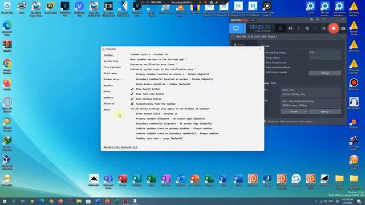This screenshot has width=365, height=205.
Task: Open Window switcher section in Properties
Action: tap(113, 79)
